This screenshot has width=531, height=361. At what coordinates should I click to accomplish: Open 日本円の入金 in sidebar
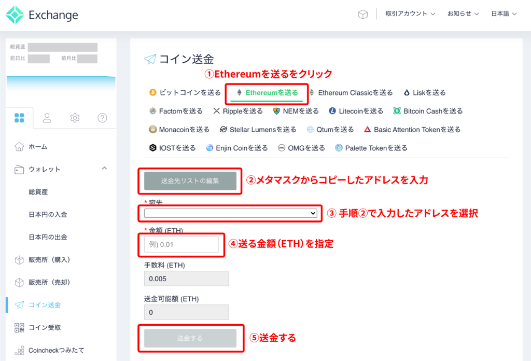tap(48, 214)
